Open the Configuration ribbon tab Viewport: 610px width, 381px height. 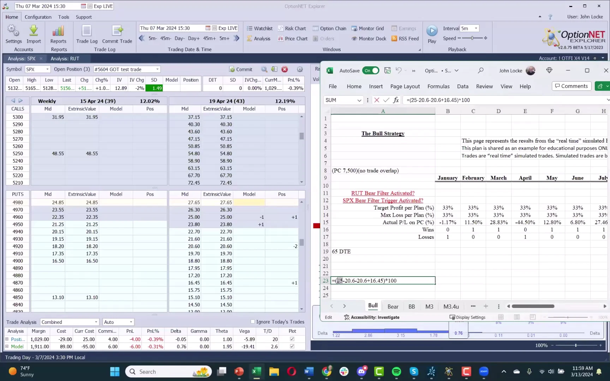[x=38, y=17]
